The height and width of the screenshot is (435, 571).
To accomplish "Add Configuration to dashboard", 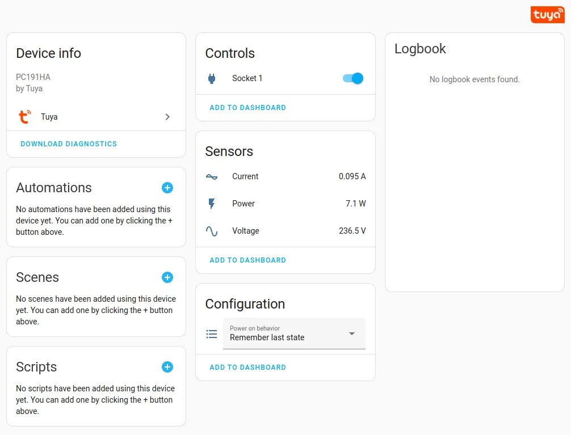I will coord(247,367).
